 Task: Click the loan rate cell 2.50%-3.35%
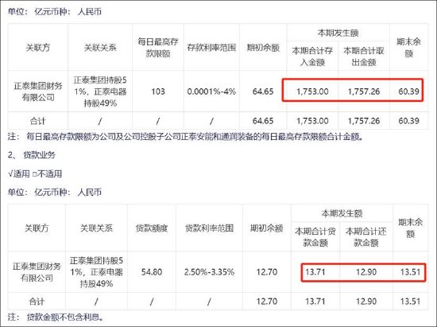[x=209, y=272]
